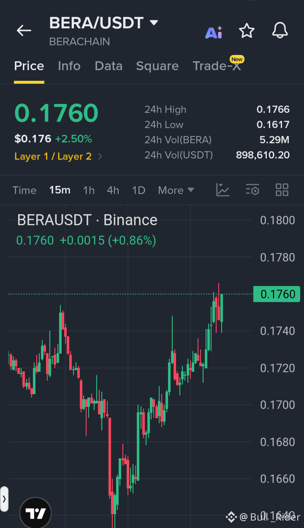
Task: Tap the BERAUSDT · Binance chart title
Action: point(87,220)
